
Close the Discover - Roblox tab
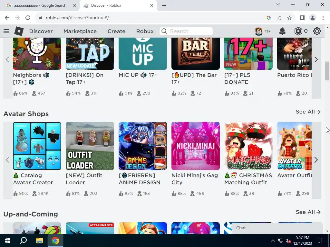coord(152,6)
